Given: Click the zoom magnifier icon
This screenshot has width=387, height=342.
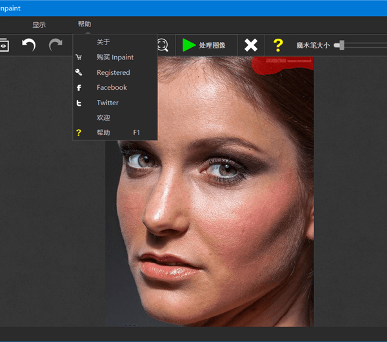Looking at the screenshot, I should (x=163, y=45).
